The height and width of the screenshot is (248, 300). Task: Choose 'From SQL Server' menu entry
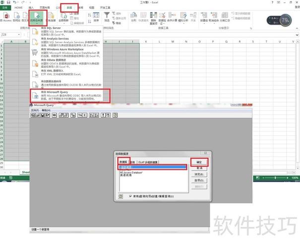point(66,31)
